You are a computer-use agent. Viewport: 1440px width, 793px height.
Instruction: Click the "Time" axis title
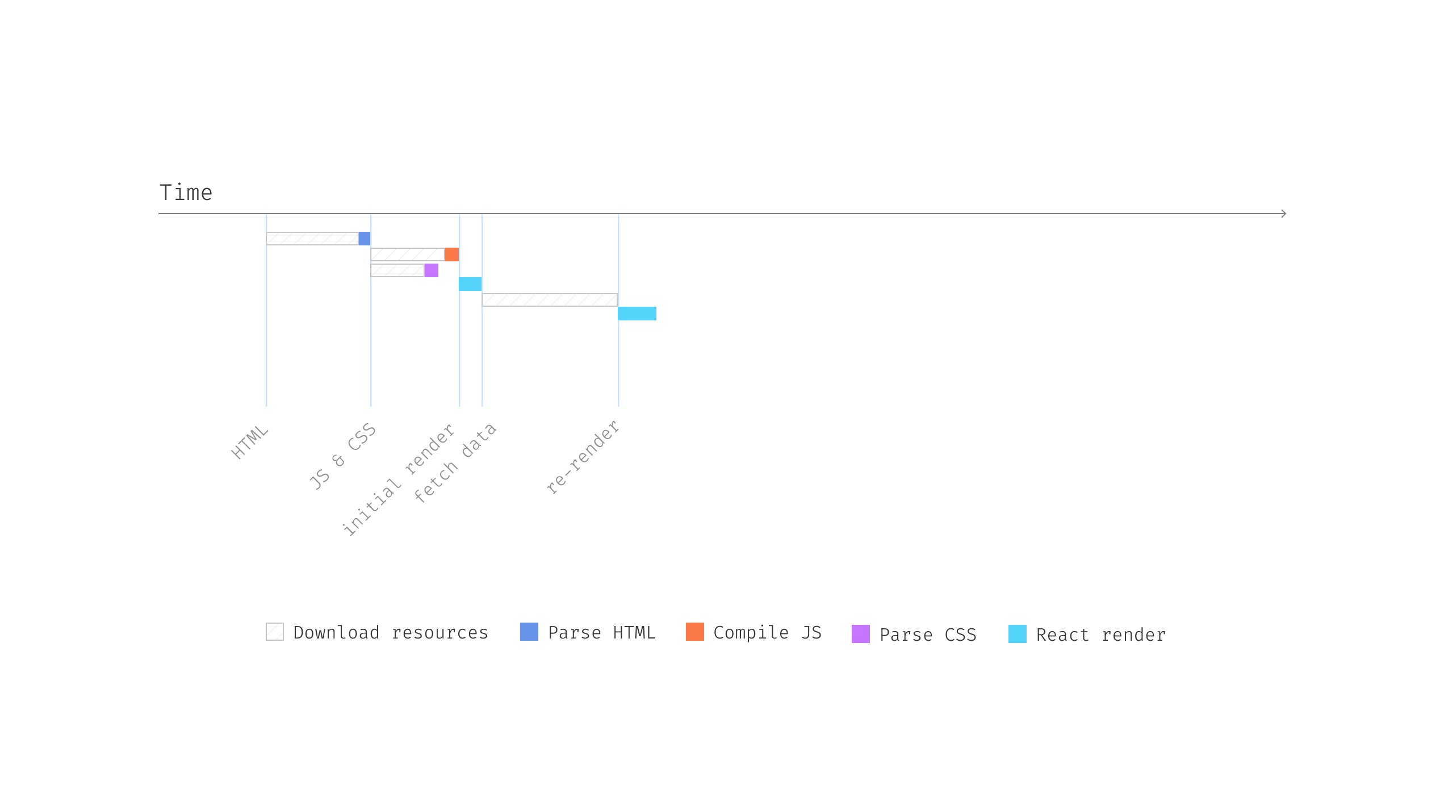pyautogui.click(x=186, y=193)
